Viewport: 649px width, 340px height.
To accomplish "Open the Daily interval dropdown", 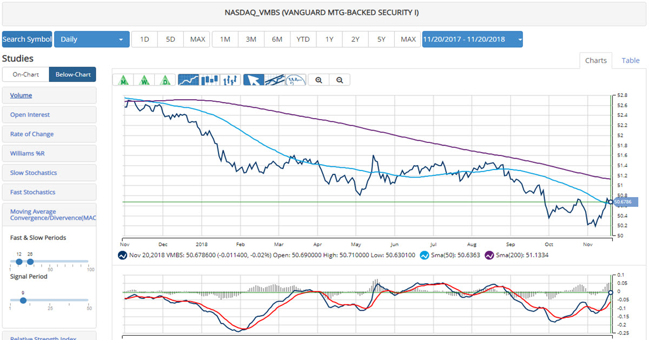I will tap(91, 39).
